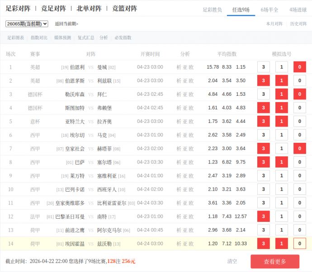The image size is (312, 272).
Task: Open the 必发指数 submenu item
Action: point(123,38)
